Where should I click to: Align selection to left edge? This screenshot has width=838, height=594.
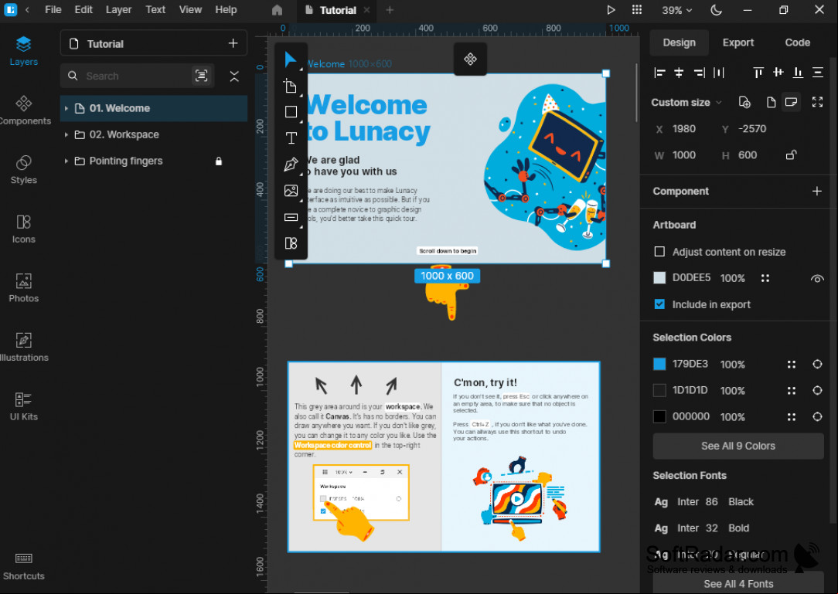point(659,73)
